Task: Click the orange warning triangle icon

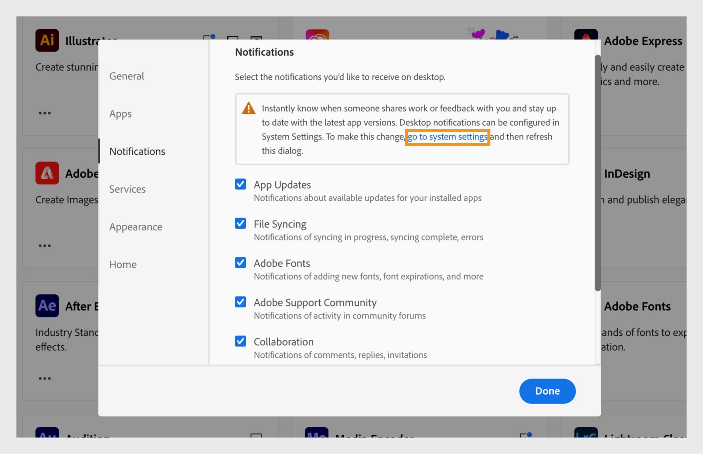Action: pos(249,108)
